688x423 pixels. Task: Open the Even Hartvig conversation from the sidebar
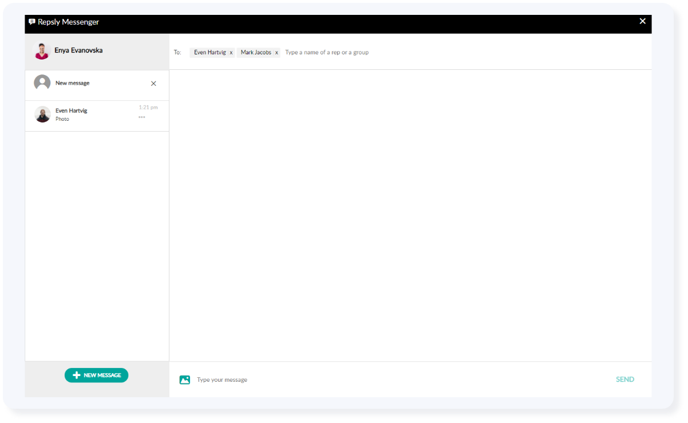pos(86,114)
